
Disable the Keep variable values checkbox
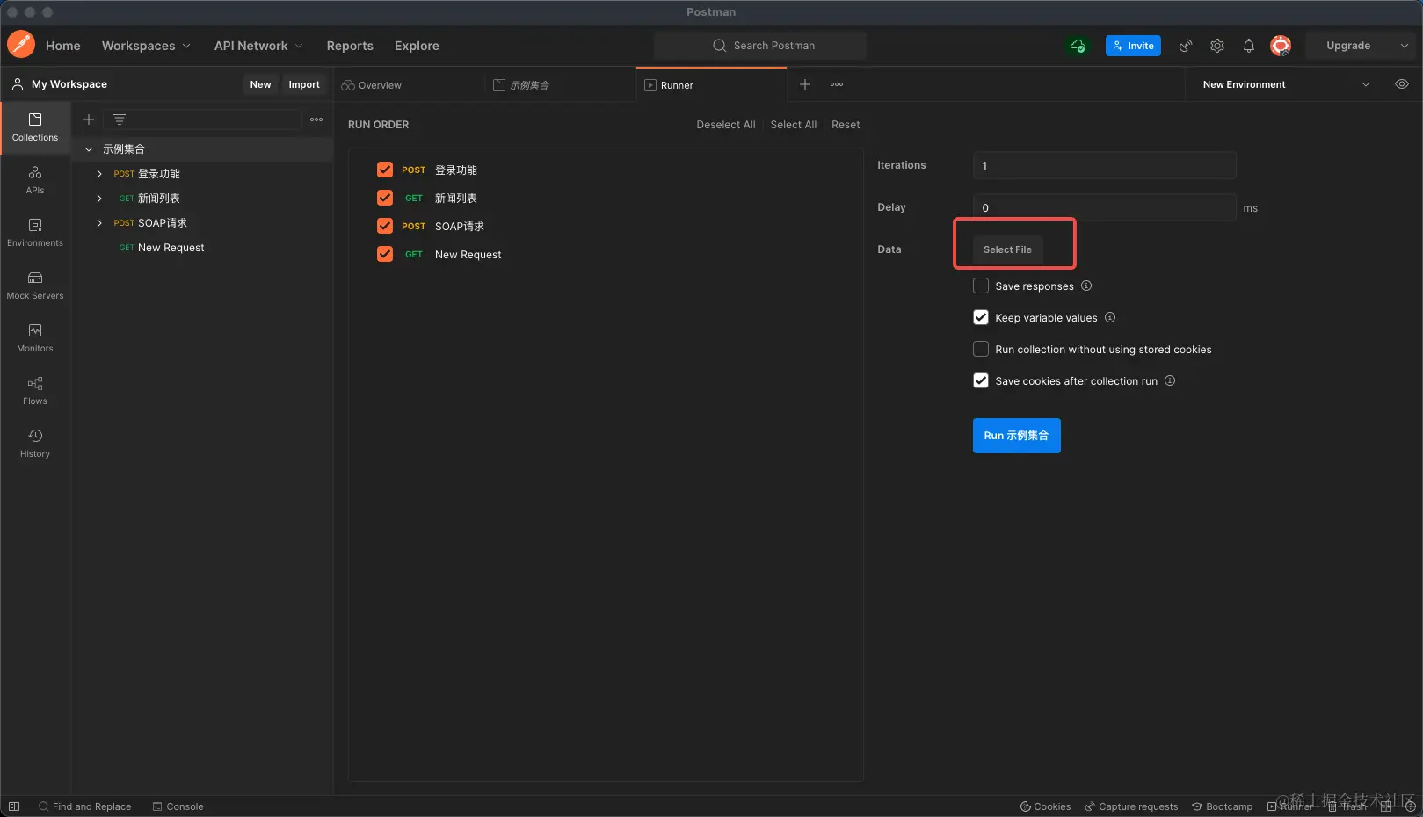[x=981, y=317]
